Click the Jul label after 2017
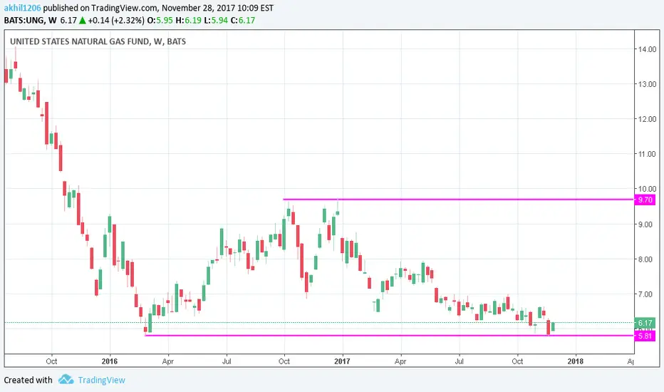 (459, 361)
